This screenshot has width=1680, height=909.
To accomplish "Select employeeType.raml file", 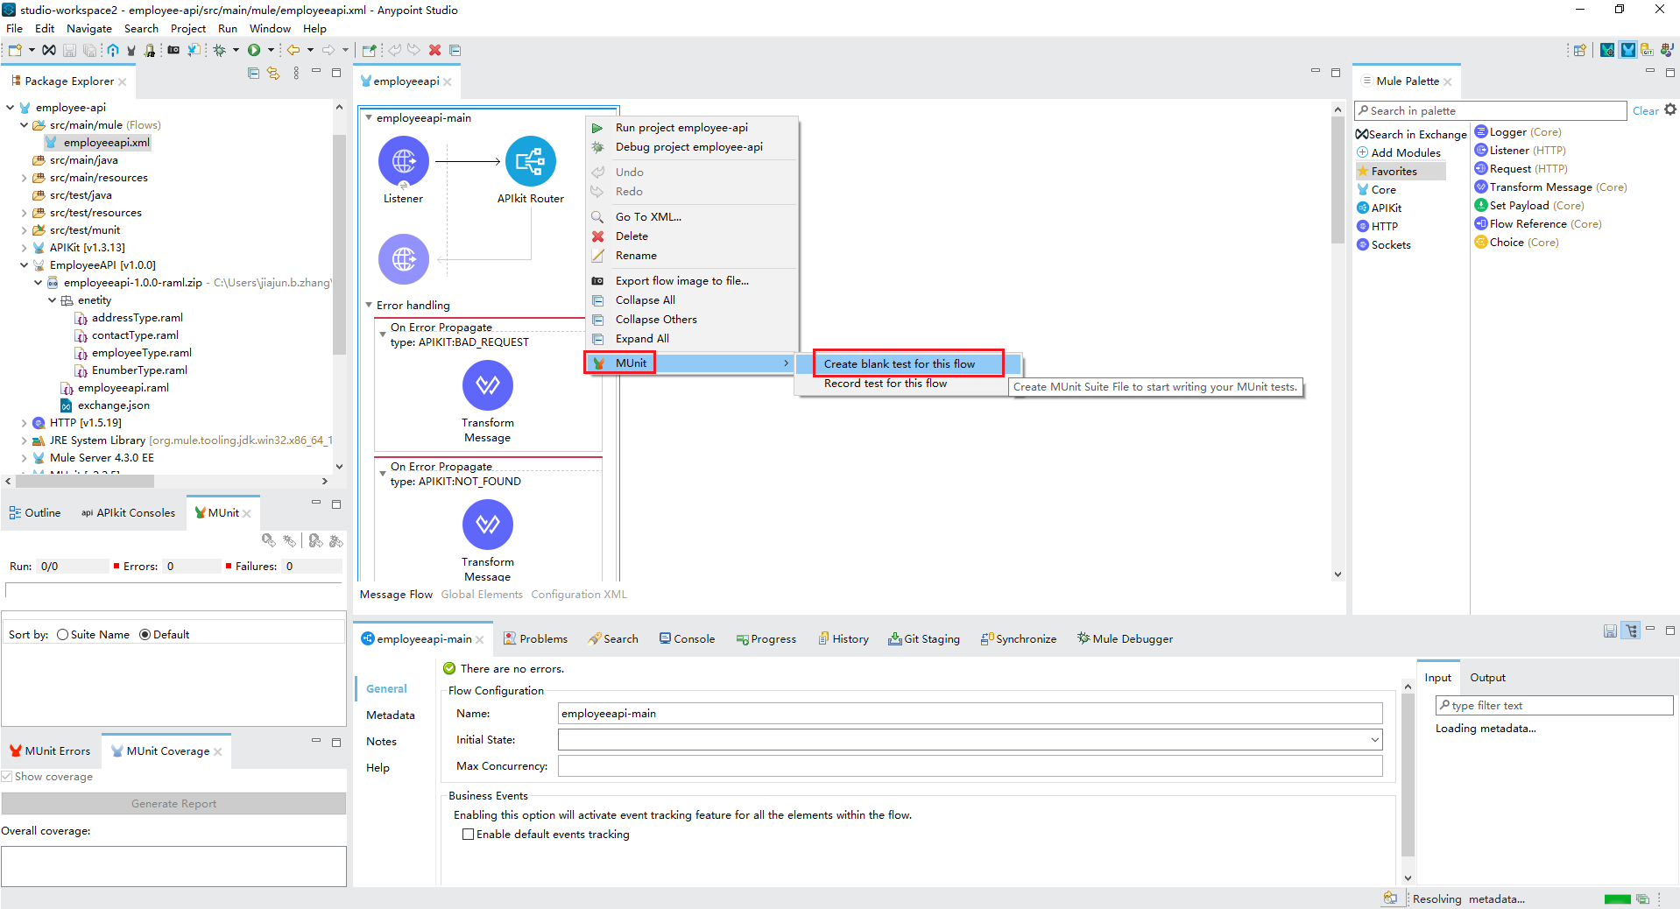I will 133,353.
